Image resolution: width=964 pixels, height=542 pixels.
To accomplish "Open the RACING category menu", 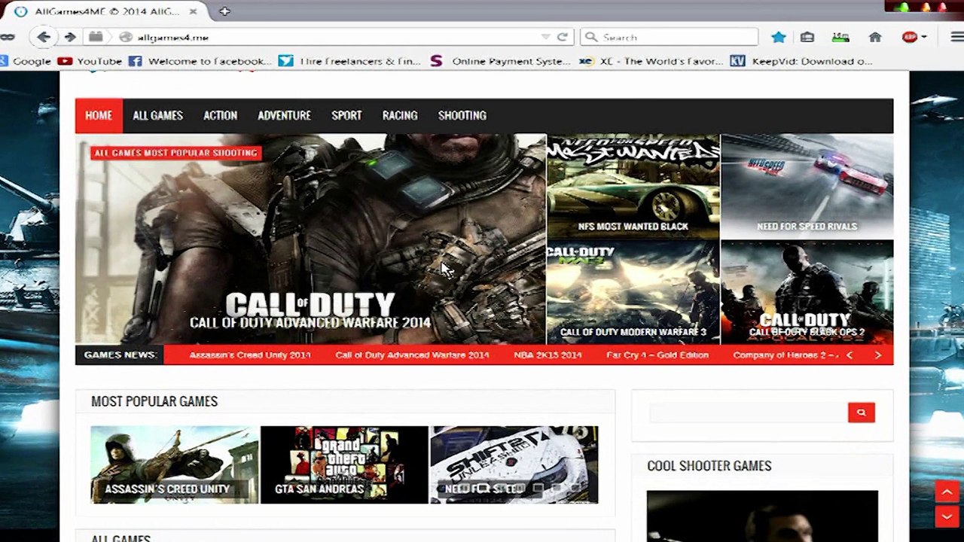I will coord(400,116).
